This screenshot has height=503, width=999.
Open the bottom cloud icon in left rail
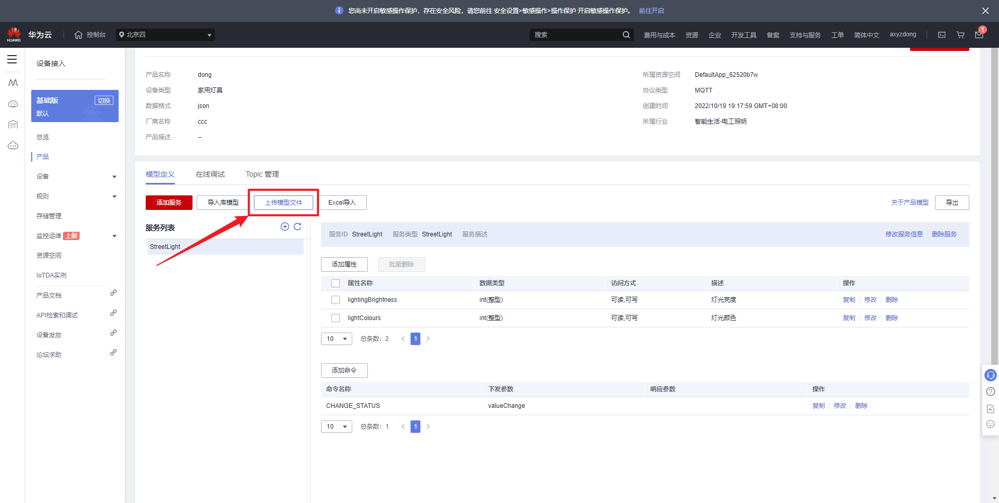[x=13, y=145]
